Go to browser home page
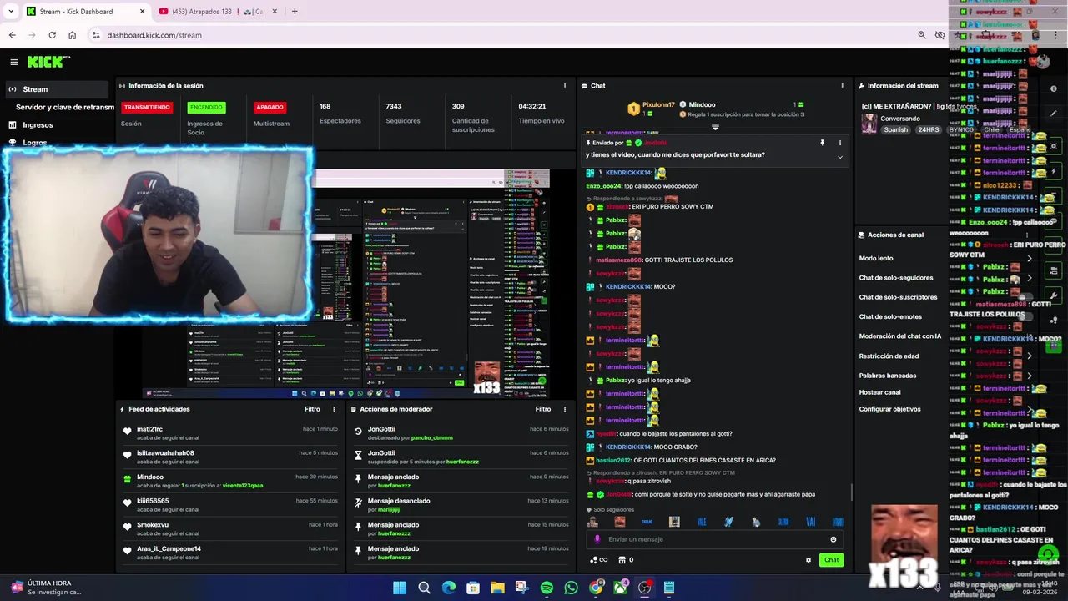Screen dimensions: 1068x601 pos(72,35)
